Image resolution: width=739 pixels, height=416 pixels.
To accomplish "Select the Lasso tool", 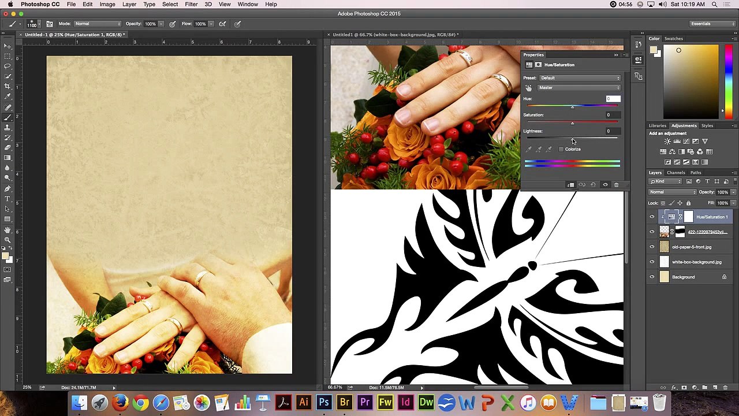I will pos(8,66).
